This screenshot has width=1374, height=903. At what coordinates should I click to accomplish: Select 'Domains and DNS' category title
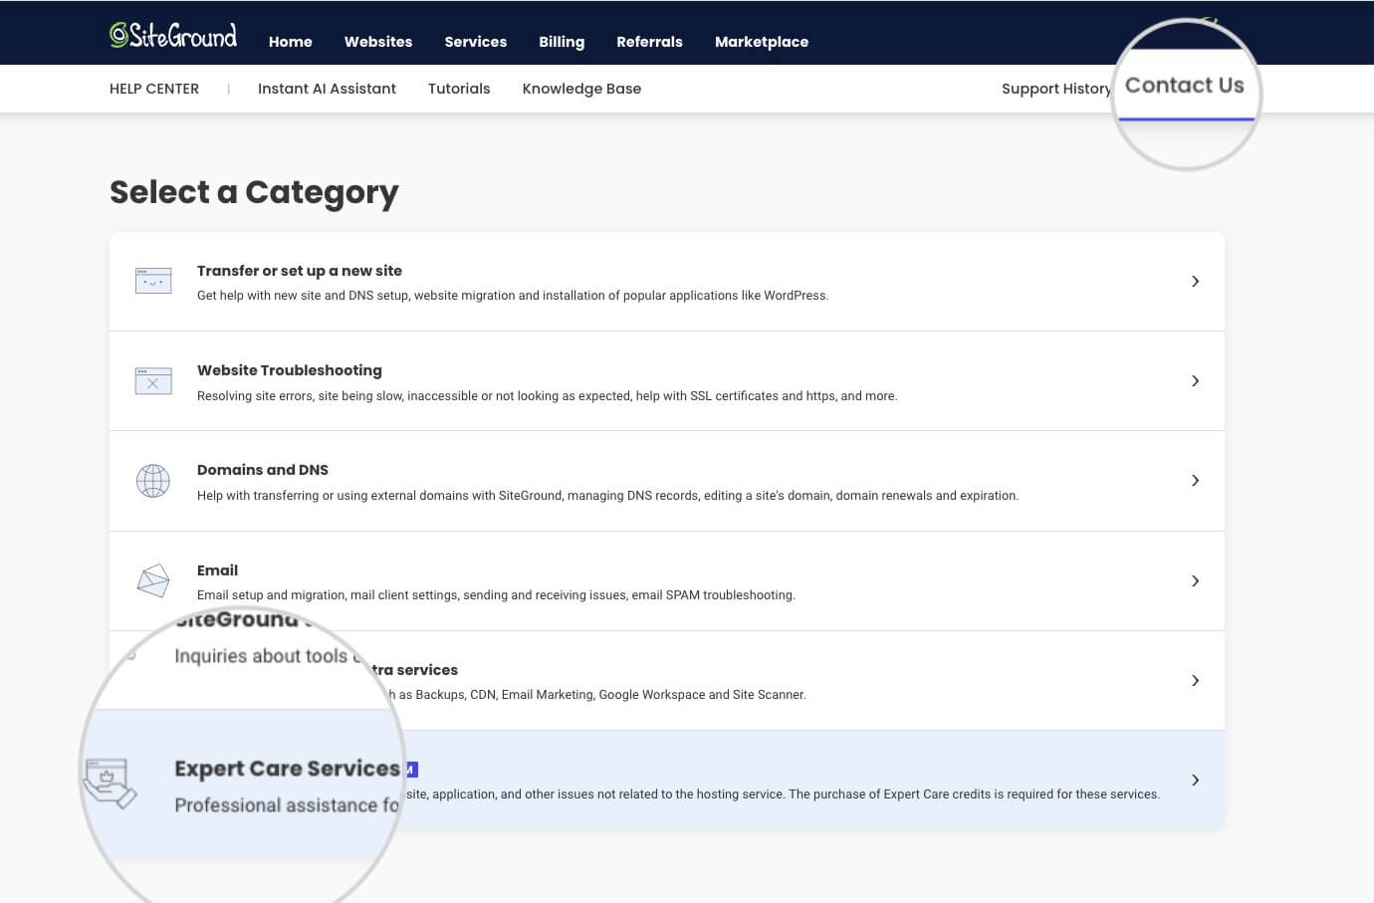click(x=263, y=470)
